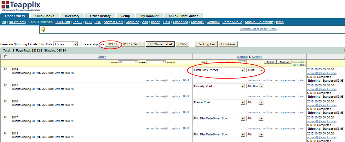Sort by the Order column header
The image size is (345, 142).
pos(102,57)
